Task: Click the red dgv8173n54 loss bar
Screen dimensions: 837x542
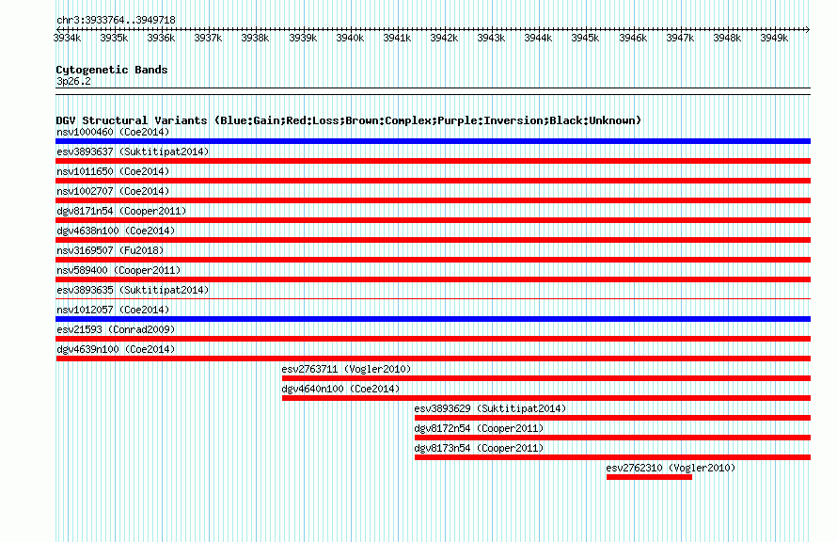Action: (612, 457)
